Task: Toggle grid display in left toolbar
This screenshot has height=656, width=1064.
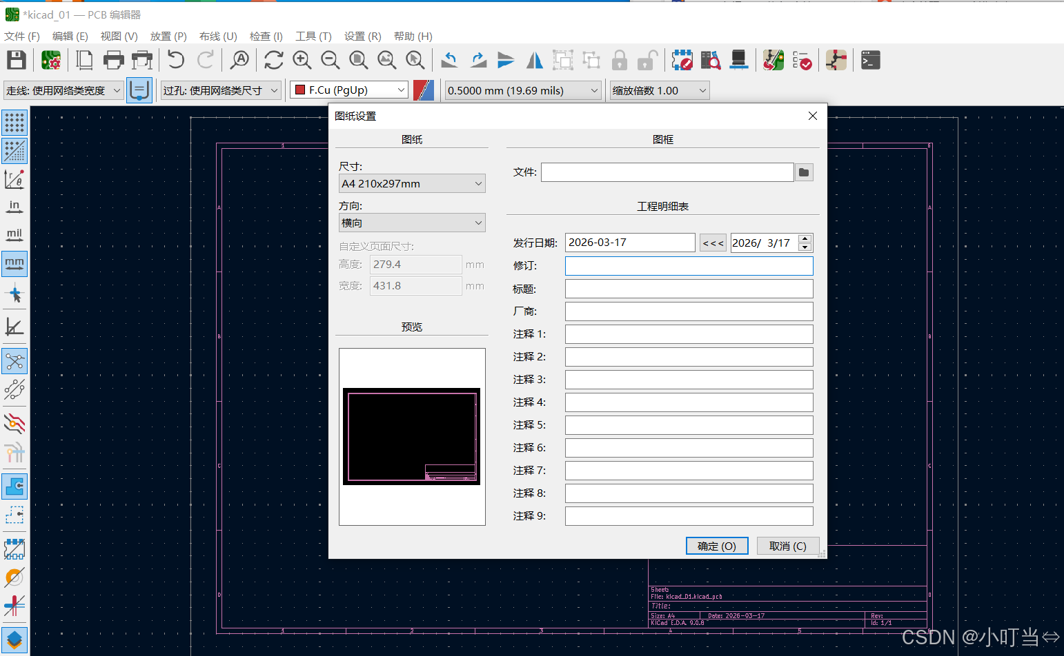Action: tap(14, 122)
